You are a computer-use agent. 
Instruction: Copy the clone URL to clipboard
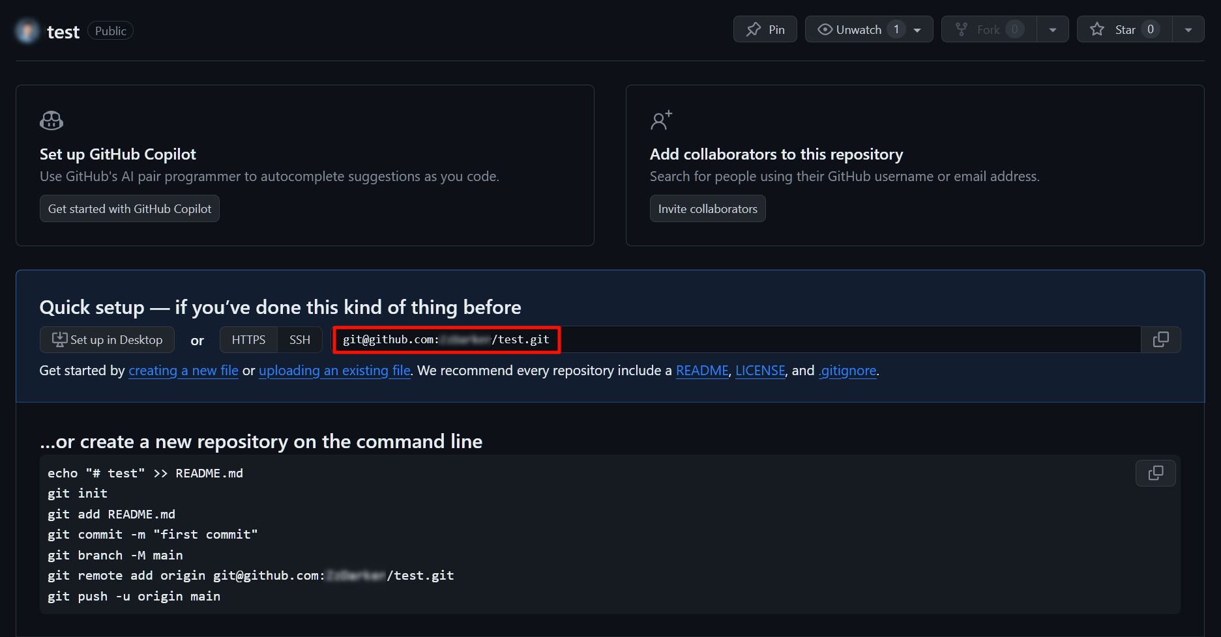click(x=1161, y=339)
